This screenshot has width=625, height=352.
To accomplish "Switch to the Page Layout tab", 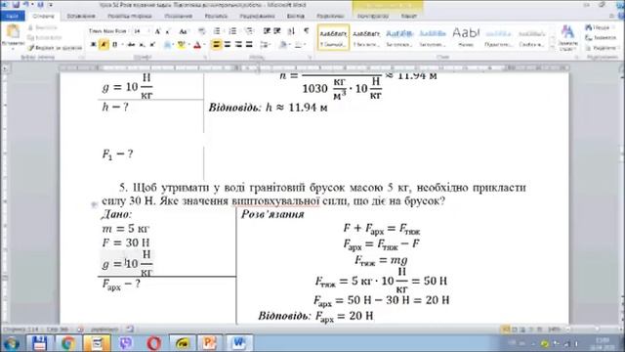I will click(130, 16).
